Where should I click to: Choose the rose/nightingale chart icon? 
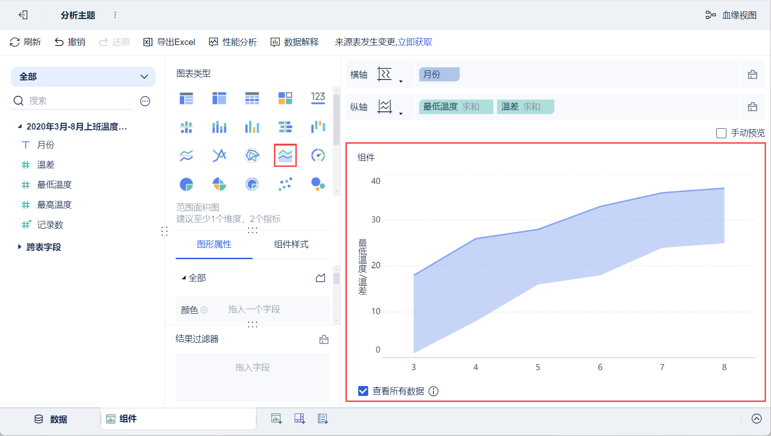(219, 184)
